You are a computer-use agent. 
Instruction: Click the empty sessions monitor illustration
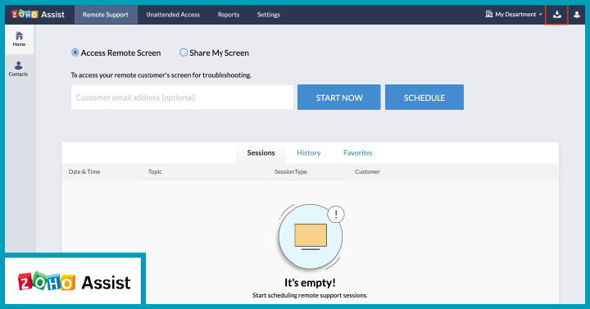coord(311,236)
